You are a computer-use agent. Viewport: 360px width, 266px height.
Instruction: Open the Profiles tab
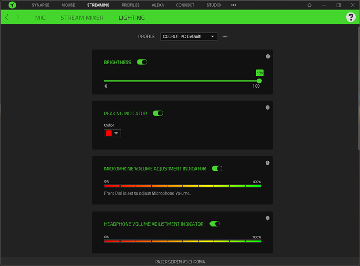click(x=131, y=5)
